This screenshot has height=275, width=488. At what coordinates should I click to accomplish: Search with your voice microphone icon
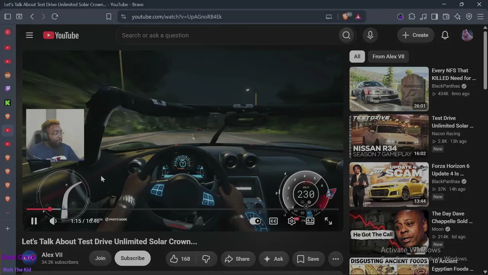[370, 35]
